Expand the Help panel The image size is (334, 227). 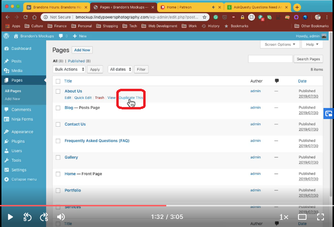[312, 45]
